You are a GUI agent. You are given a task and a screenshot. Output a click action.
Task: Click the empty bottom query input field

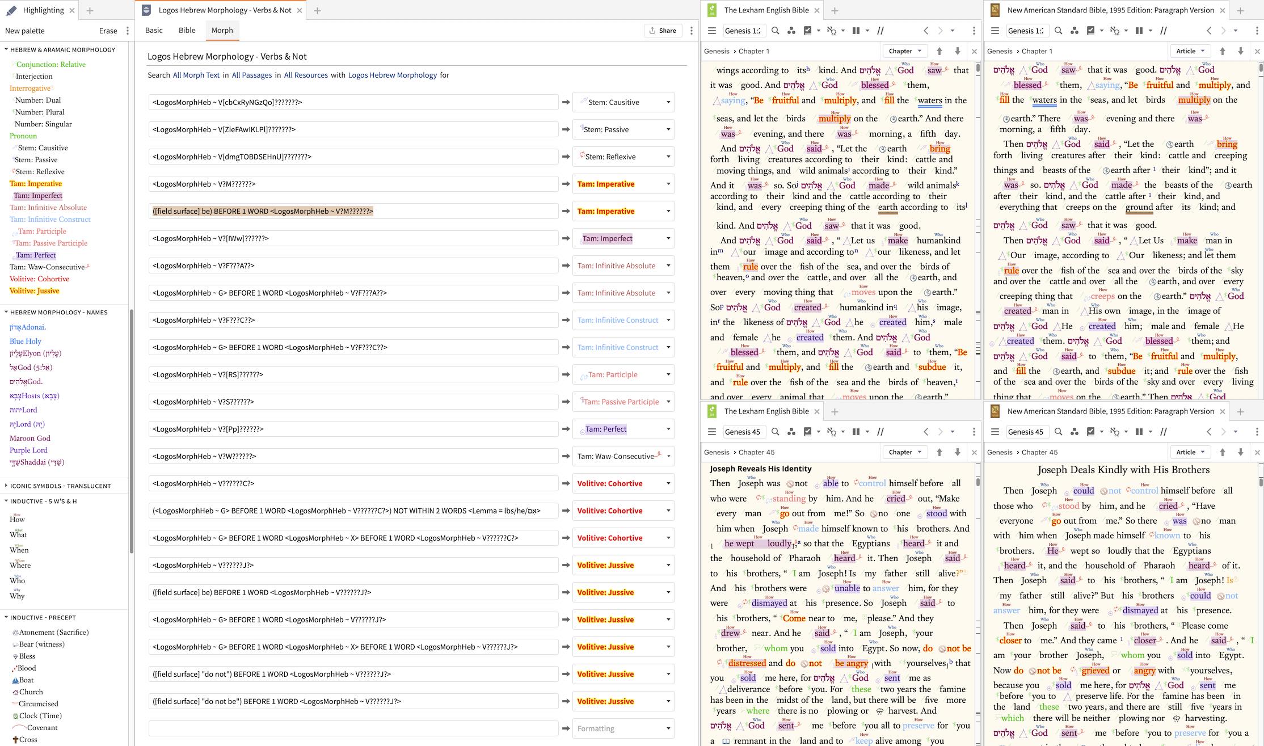coord(353,728)
